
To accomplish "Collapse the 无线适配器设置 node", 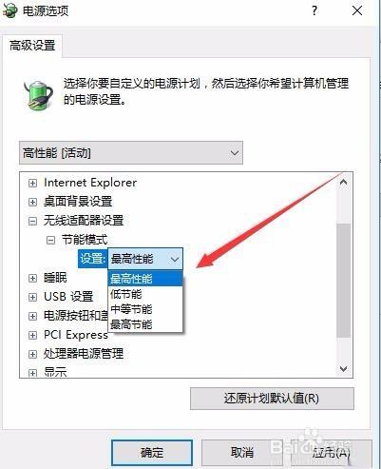I will [32, 221].
